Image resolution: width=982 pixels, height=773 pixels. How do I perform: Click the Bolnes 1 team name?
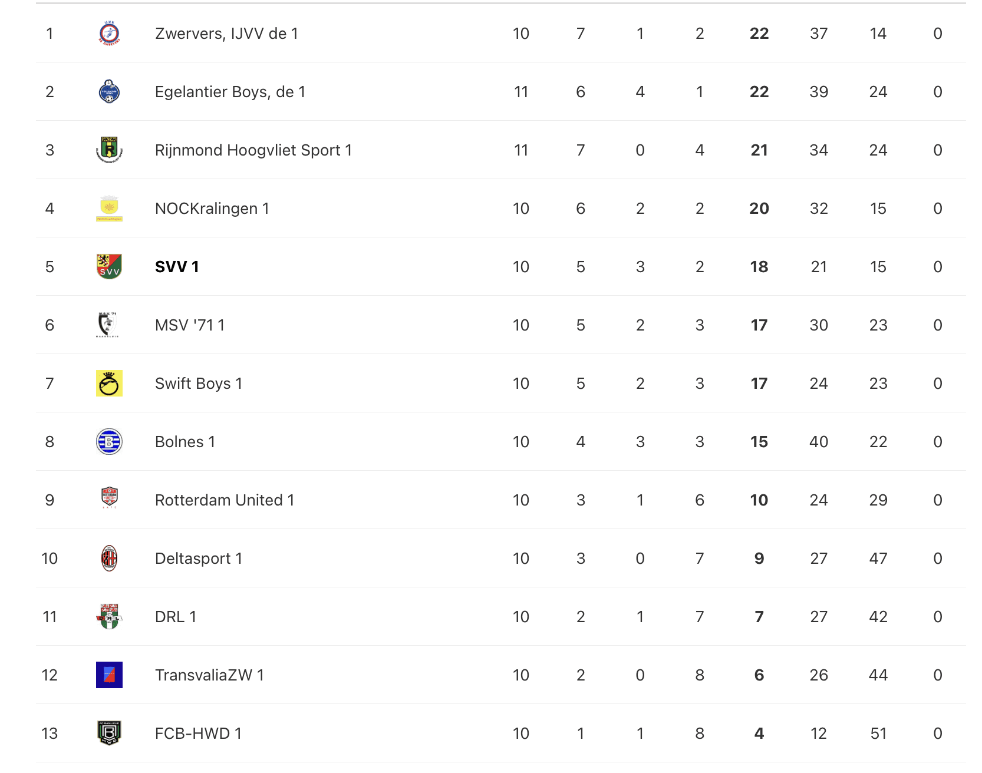[185, 442]
